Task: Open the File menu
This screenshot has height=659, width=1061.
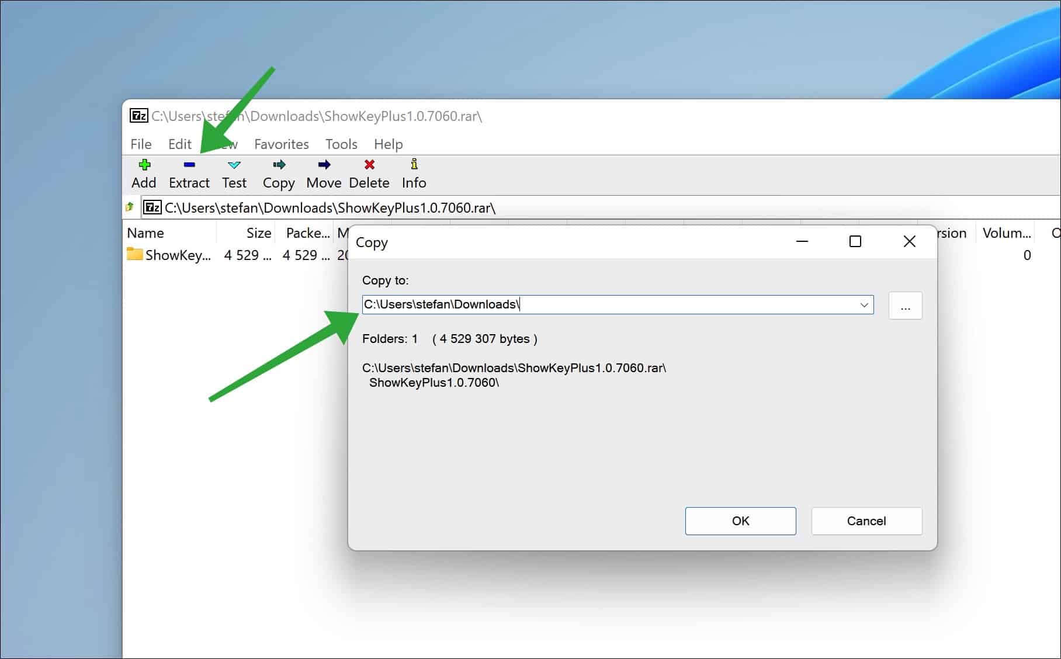Action: [x=140, y=144]
